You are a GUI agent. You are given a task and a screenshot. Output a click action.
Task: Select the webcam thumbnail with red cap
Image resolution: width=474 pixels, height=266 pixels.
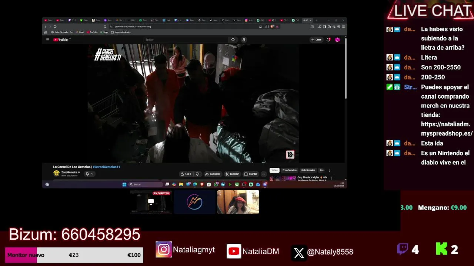238,202
